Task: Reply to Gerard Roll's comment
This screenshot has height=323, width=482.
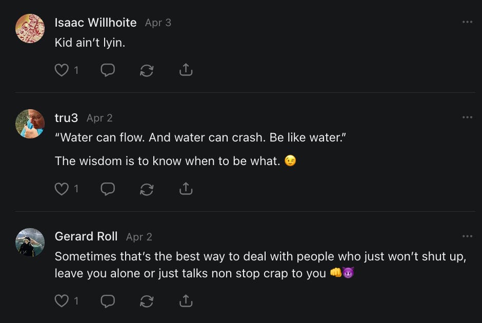Action: [108, 301]
